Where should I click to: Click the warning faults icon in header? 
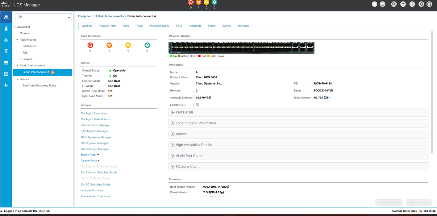click(x=214, y=2)
